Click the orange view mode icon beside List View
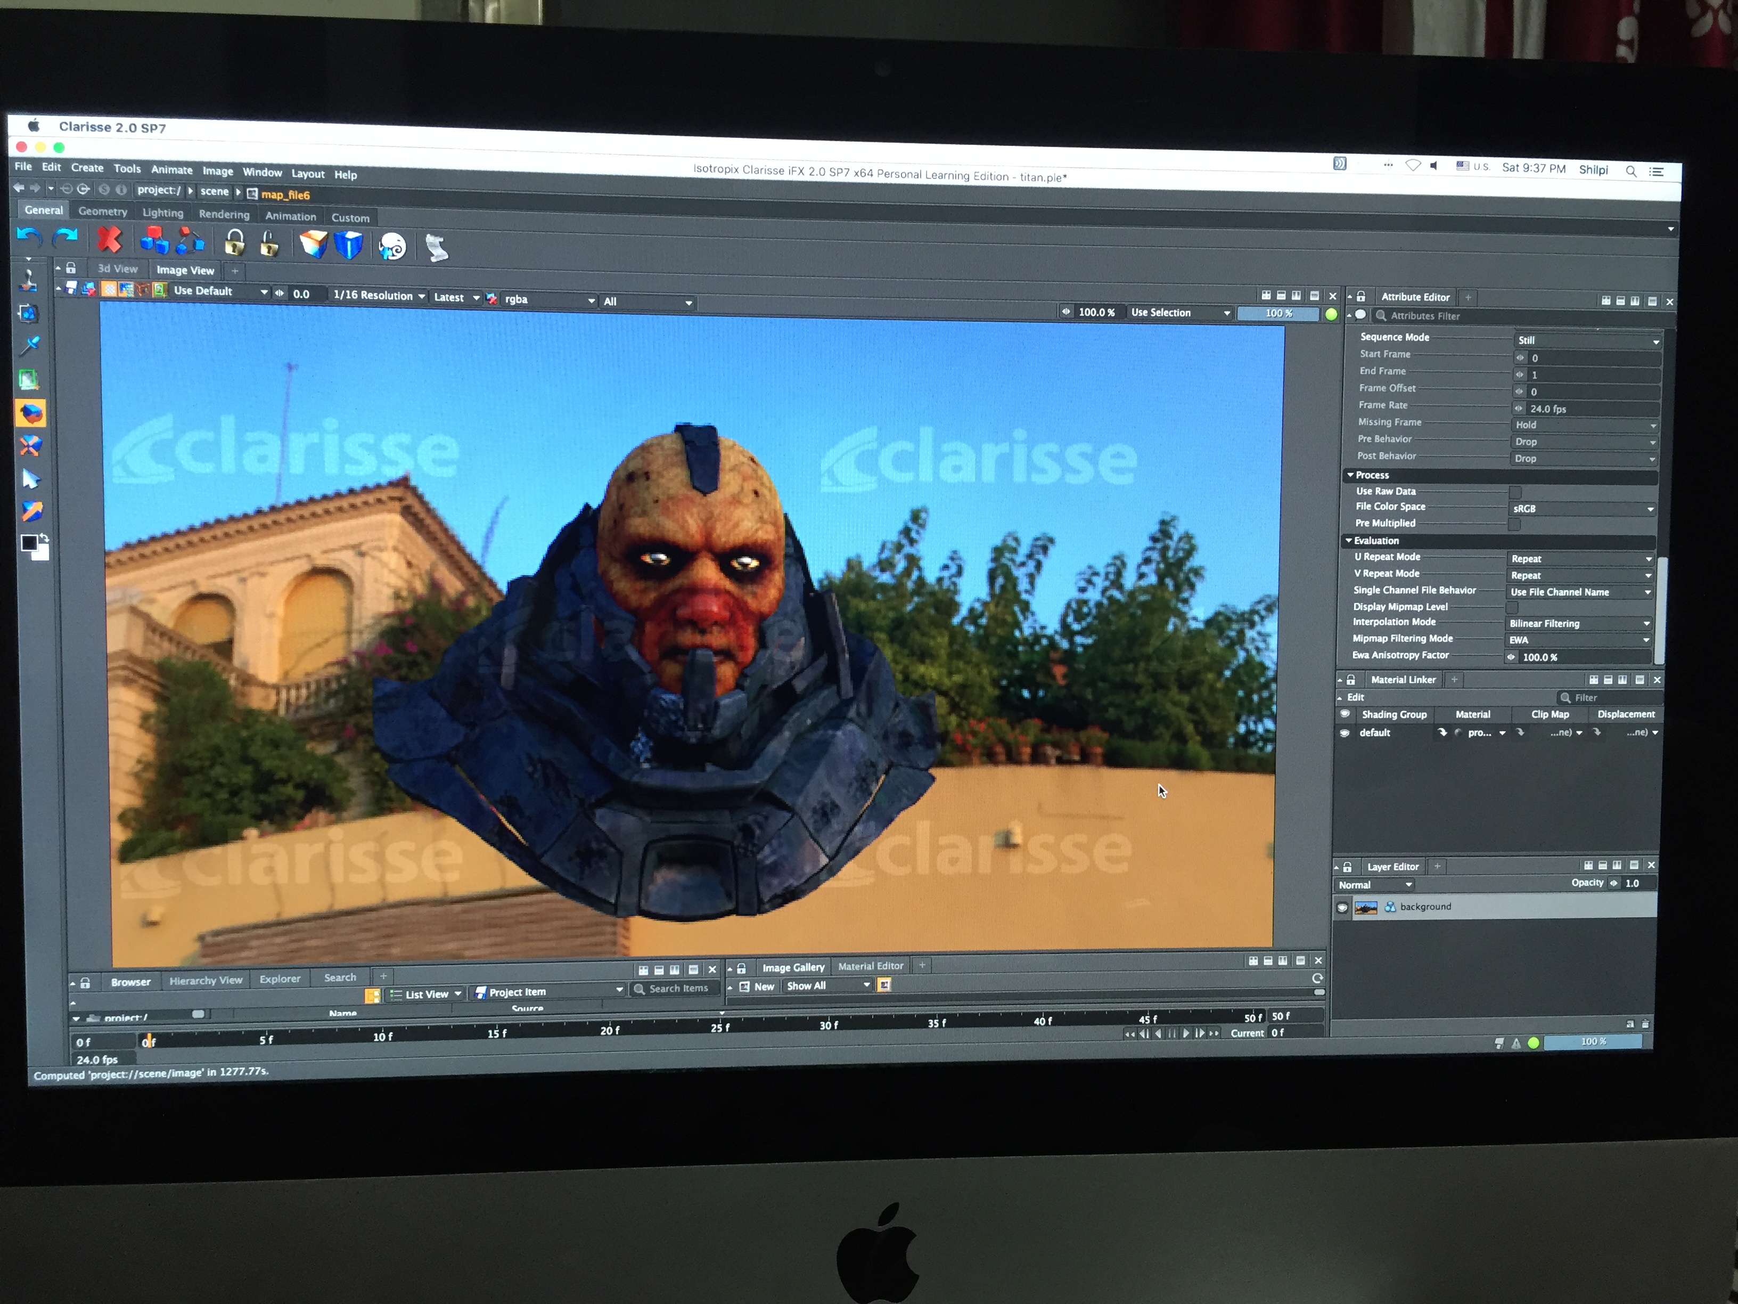1738x1304 pixels. pos(372,996)
